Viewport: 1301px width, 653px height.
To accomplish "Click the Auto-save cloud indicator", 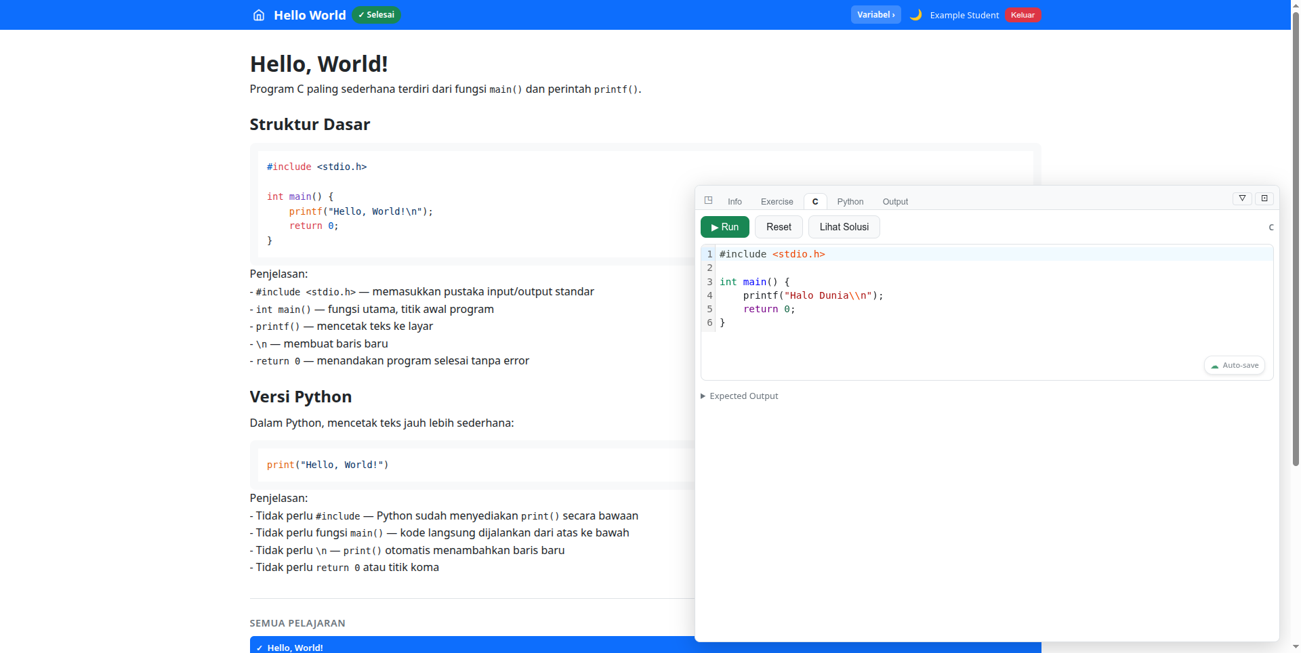I will pyautogui.click(x=1234, y=365).
